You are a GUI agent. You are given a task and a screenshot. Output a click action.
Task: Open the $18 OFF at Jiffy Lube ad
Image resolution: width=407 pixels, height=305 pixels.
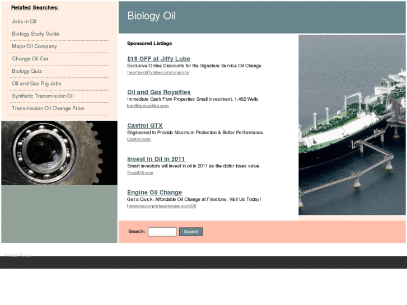tap(158, 59)
